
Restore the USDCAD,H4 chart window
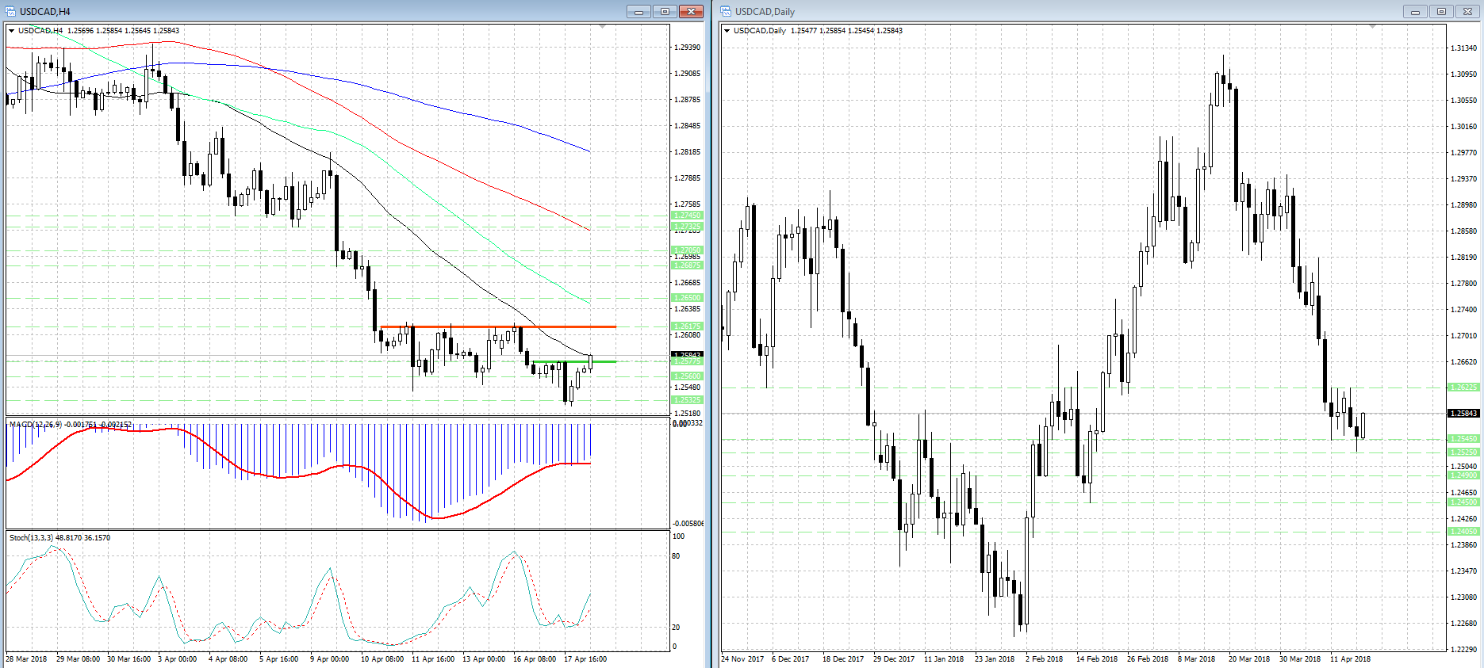coord(665,11)
